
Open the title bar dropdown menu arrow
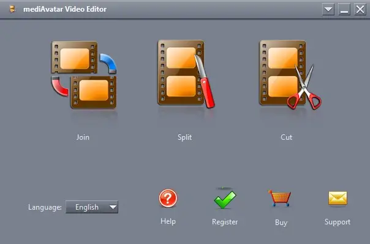[328, 9]
